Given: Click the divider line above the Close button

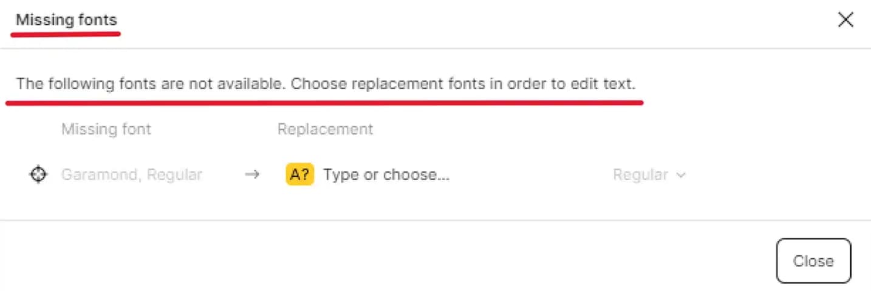Looking at the screenshot, I should 435,220.
